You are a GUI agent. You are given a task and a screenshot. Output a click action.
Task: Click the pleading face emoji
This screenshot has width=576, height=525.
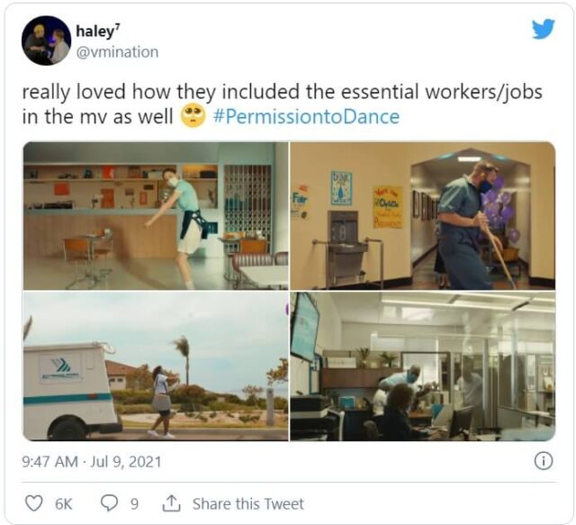193,116
